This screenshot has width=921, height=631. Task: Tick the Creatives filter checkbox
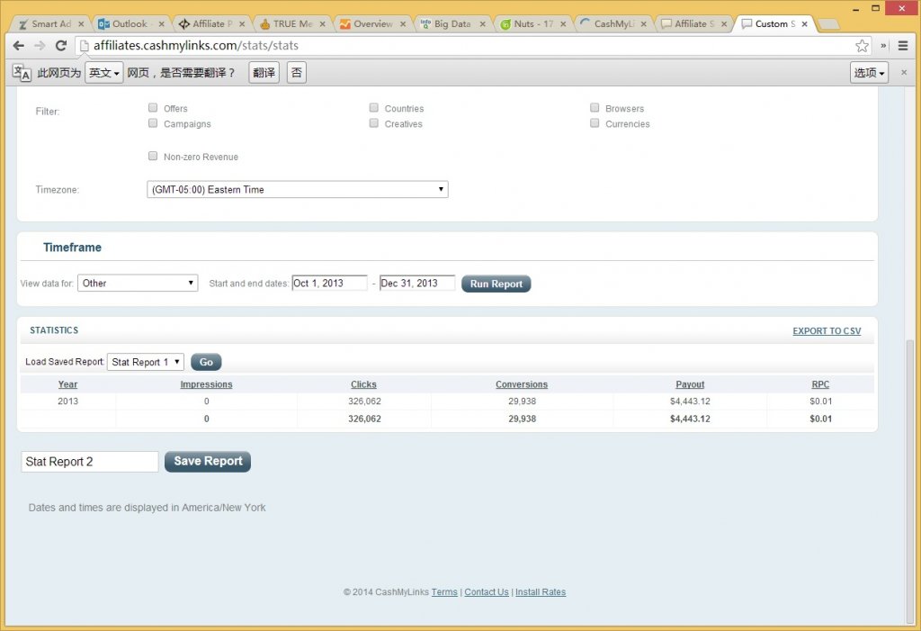(373, 123)
